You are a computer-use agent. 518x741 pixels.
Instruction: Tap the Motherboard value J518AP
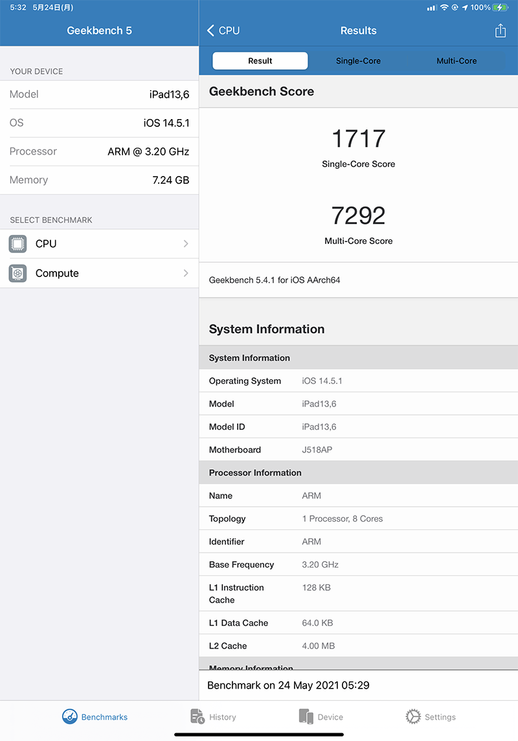click(x=317, y=450)
